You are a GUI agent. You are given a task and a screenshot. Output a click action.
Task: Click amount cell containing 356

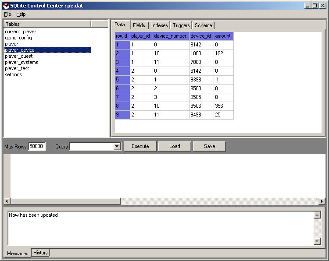pos(223,106)
